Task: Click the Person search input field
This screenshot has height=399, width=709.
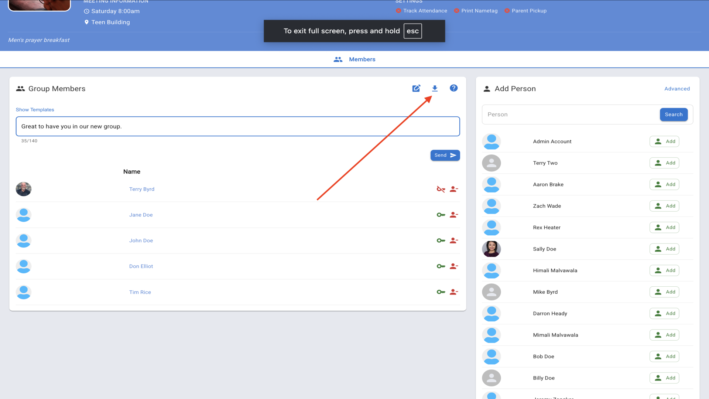Action: (571, 115)
